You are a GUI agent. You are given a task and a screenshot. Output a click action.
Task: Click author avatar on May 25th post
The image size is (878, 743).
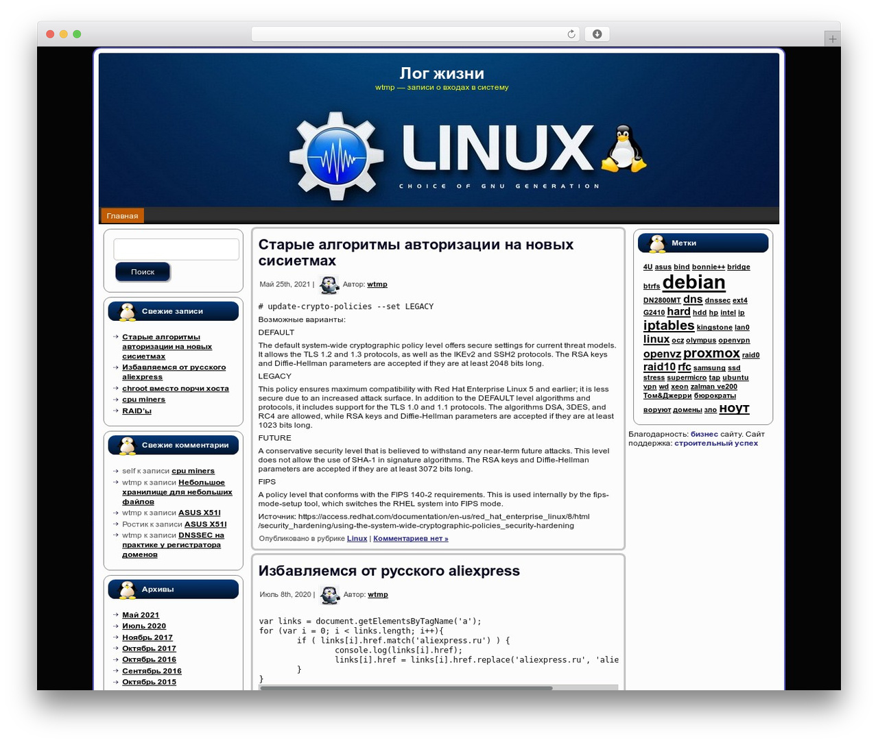coord(329,284)
